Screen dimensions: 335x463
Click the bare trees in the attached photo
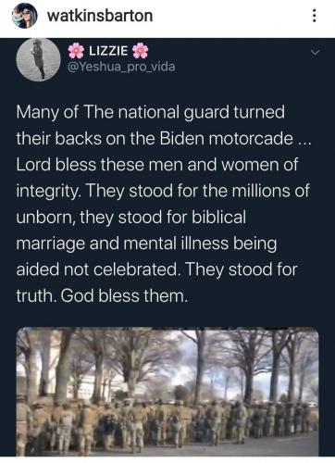point(167,363)
